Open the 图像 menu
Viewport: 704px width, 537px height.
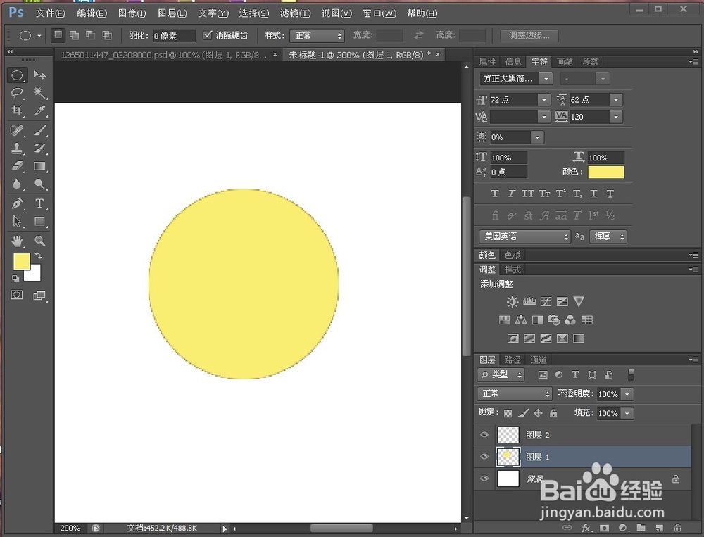tap(132, 13)
